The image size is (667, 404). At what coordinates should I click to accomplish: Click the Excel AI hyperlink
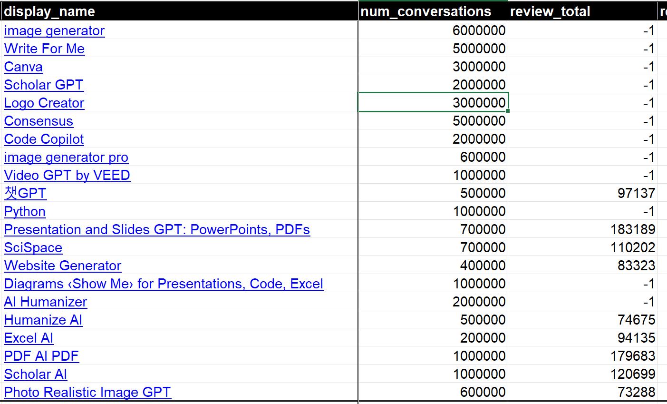click(29, 338)
